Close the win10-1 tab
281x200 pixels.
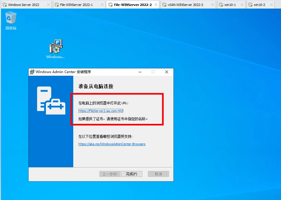point(242,5)
